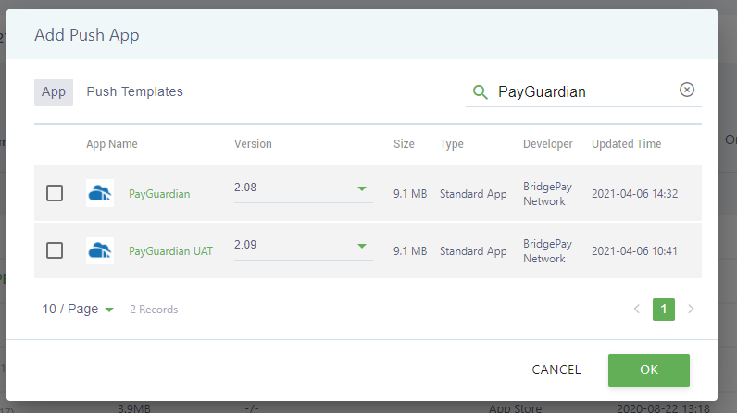Select the PayGuardian app checkbox
Image resolution: width=737 pixels, height=413 pixels.
pos(55,193)
